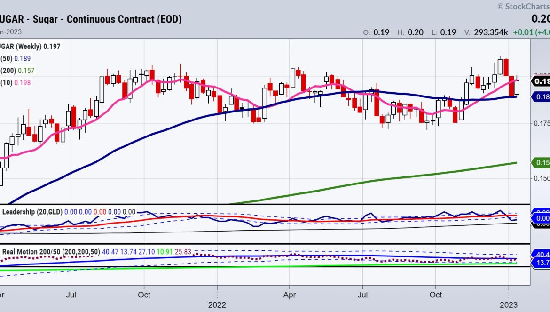
Task: Select the green Real Motion value 10.91
Action: click(165, 252)
